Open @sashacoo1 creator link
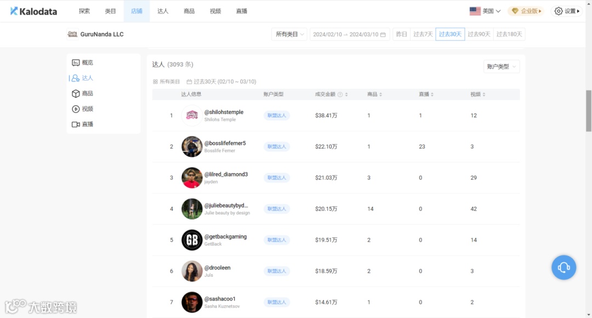Image resolution: width=592 pixels, height=318 pixels. (x=220, y=299)
